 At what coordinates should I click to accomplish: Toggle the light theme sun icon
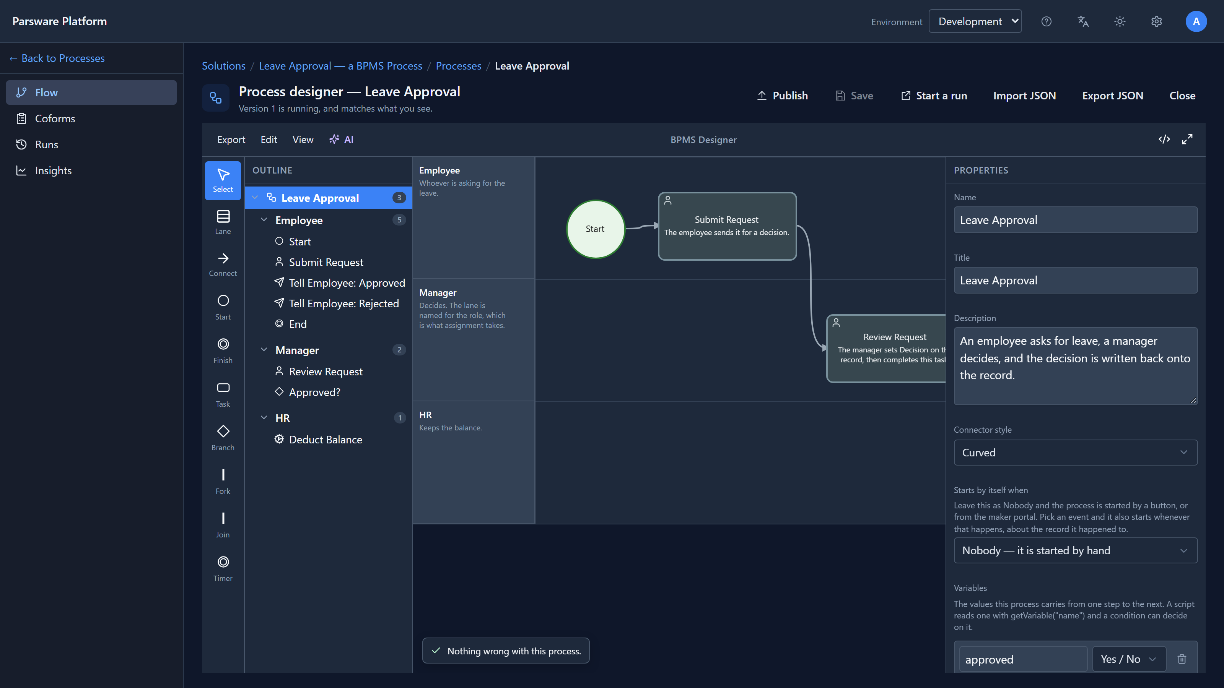click(x=1120, y=21)
